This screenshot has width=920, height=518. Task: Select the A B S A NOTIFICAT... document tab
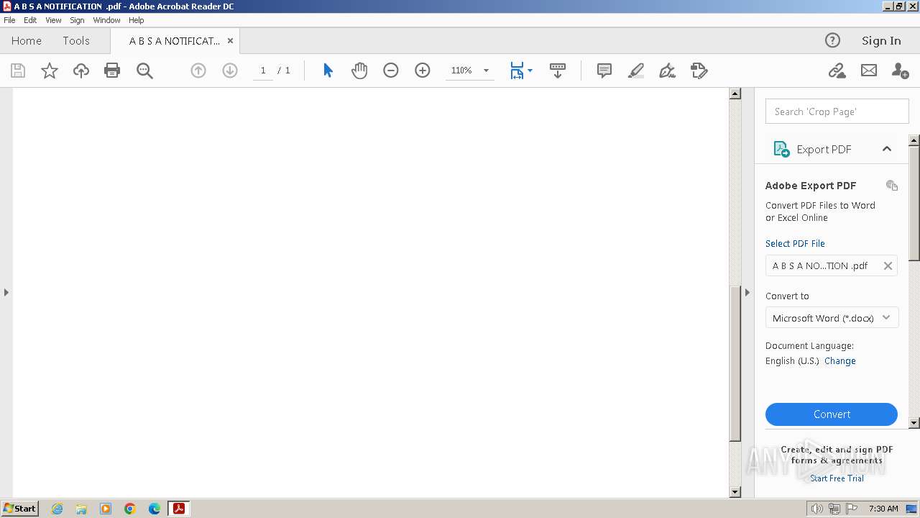[x=174, y=41]
